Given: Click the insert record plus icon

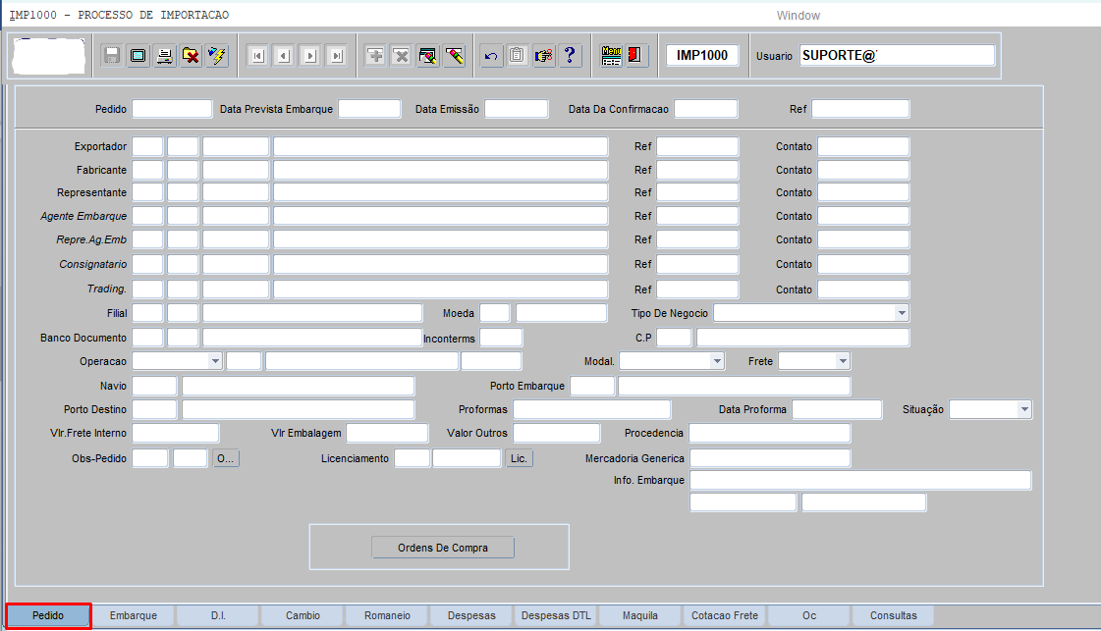Looking at the screenshot, I should pos(375,56).
